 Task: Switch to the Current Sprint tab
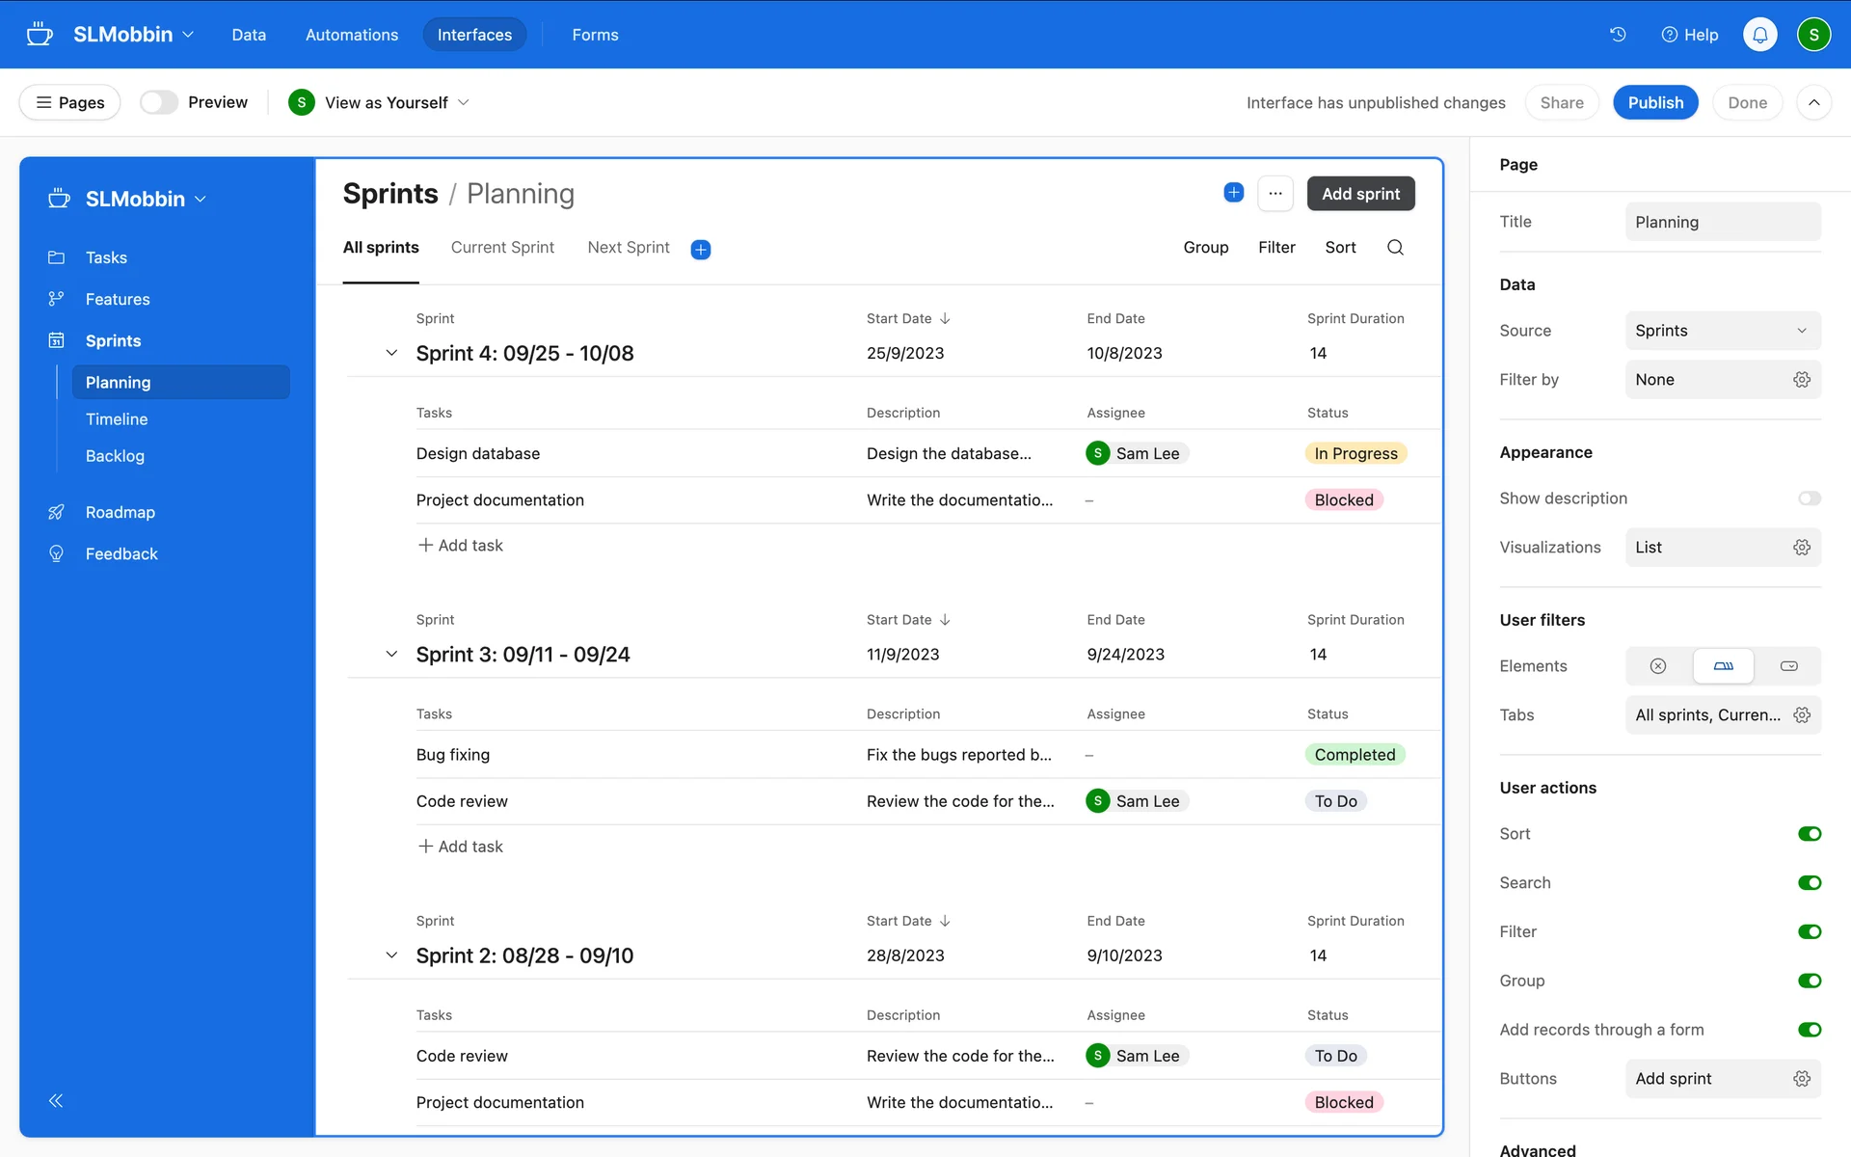tap(502, 248)
